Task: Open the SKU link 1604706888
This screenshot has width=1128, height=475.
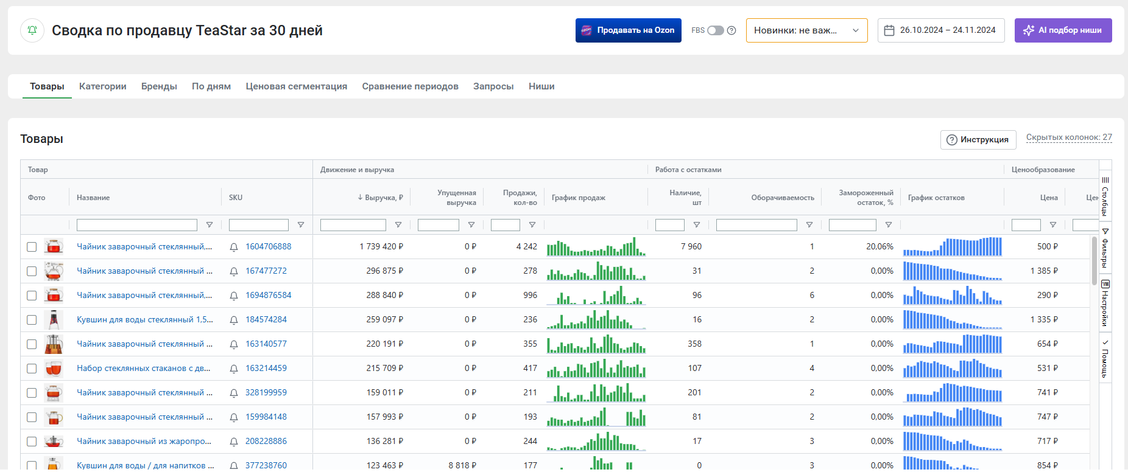Action: click(268, 247)
